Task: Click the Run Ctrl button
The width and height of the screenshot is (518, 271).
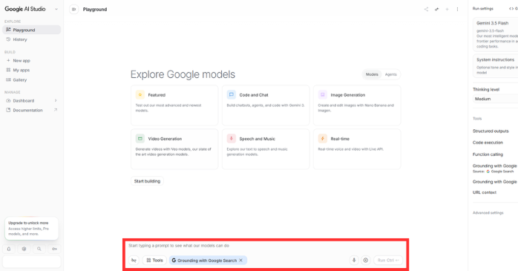Action: coord(388,260)
